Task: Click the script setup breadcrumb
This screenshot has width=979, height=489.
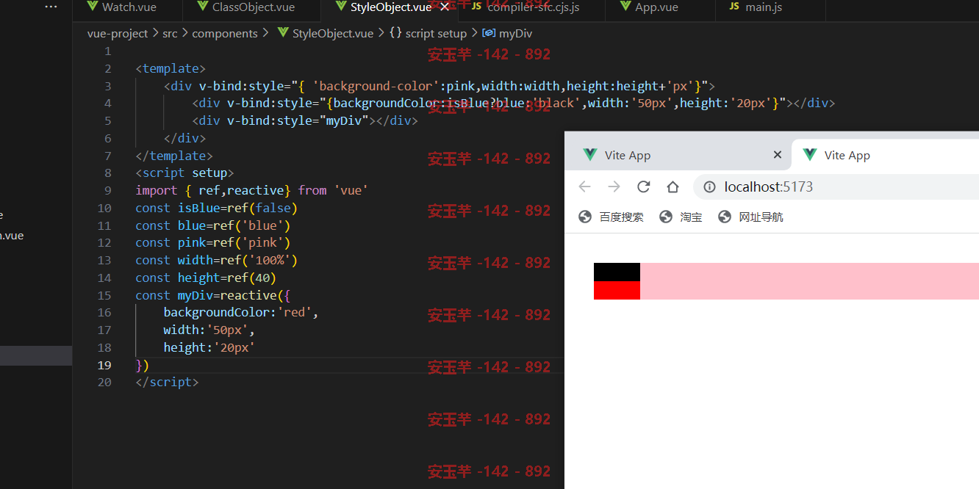Action: [x=436, y=34]
